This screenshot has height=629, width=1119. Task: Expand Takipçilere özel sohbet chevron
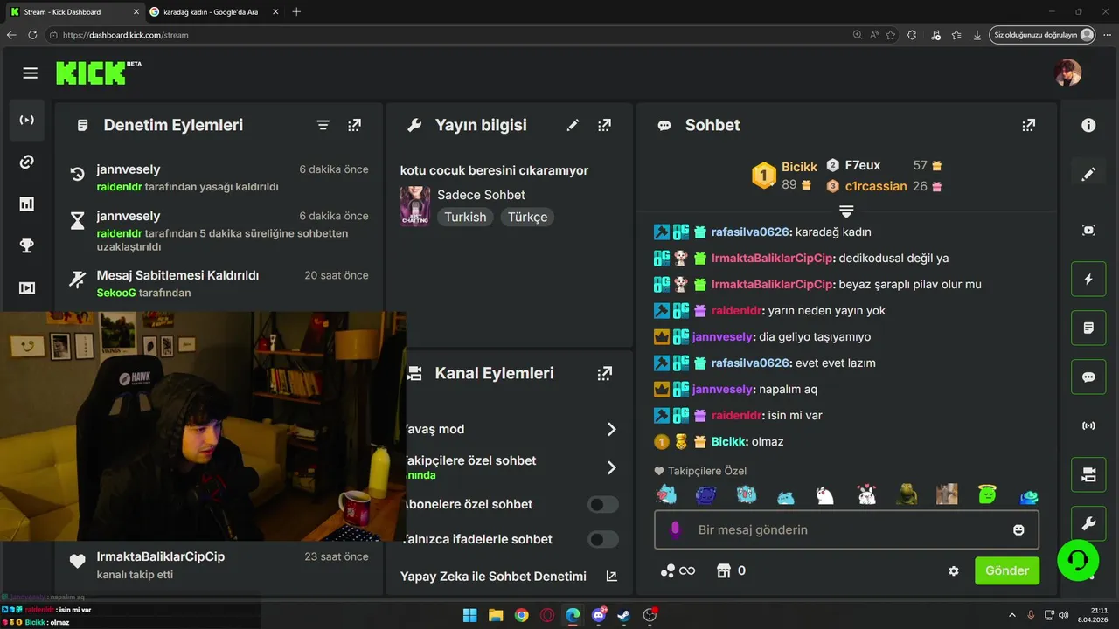point(611,467)
